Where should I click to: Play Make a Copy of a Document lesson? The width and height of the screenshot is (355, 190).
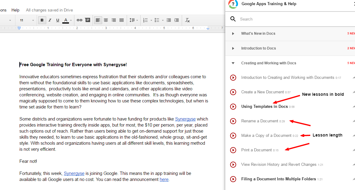pyautogui.click(x=233, y=136)
